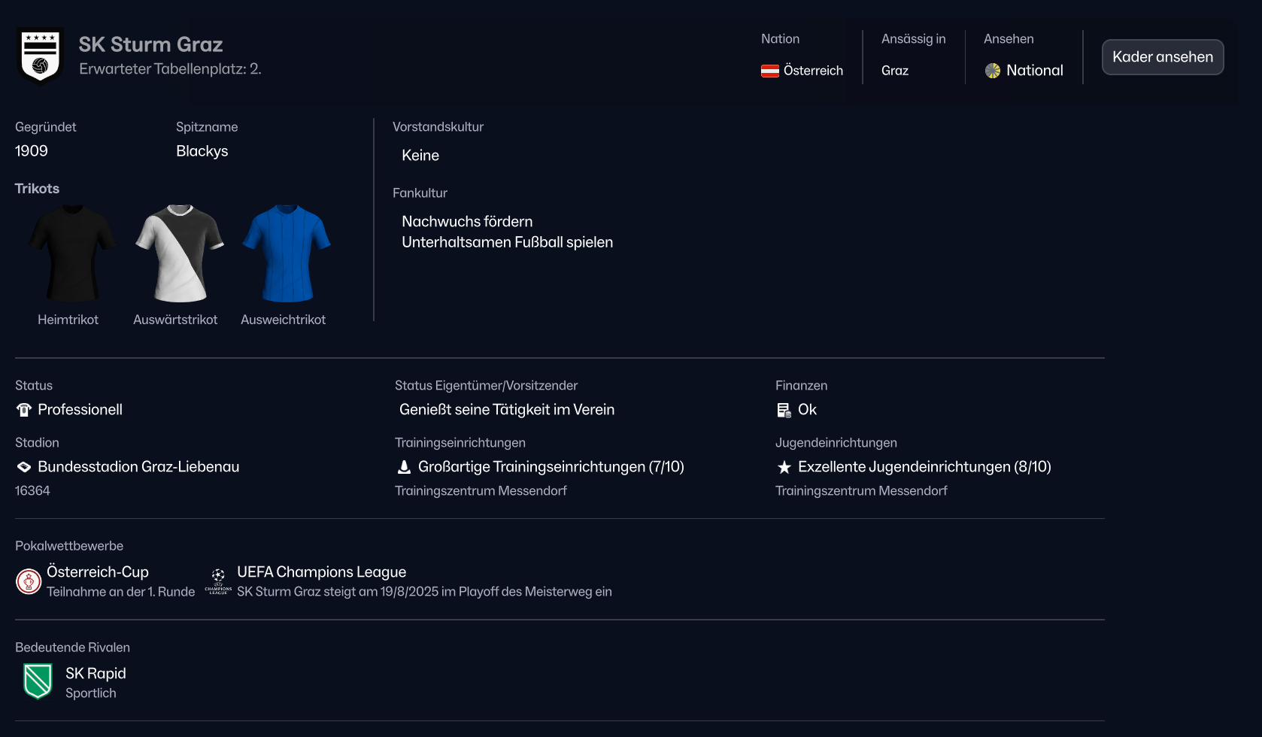
Task: Select the black-and-white Auswärtstrikot jersey
Action: tap(179, 253)
